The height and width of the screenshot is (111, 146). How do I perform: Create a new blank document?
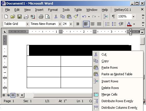click(x=6, y=17)
